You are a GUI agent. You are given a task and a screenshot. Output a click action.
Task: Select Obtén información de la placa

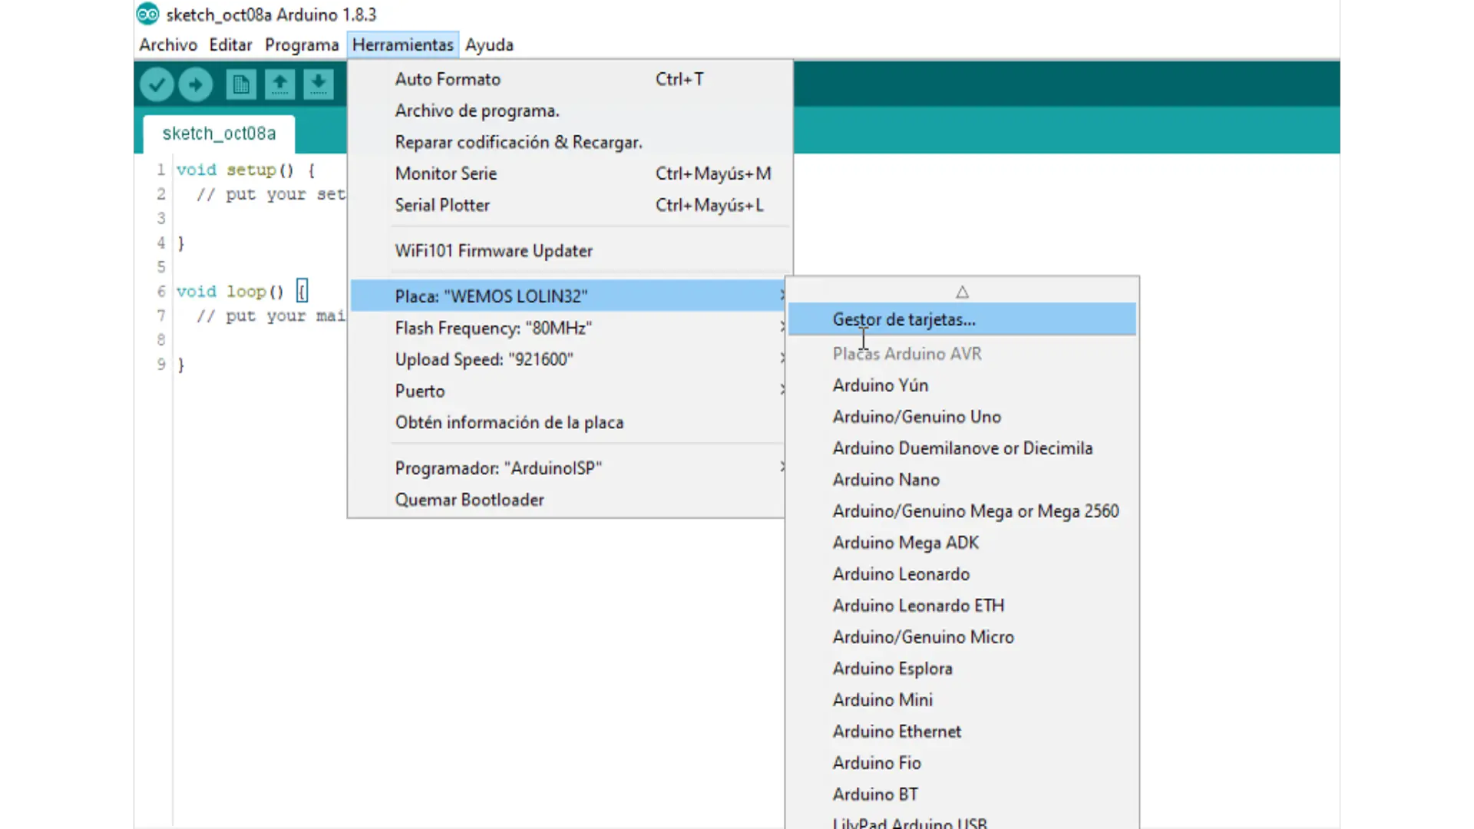click(x=568, y=422)
